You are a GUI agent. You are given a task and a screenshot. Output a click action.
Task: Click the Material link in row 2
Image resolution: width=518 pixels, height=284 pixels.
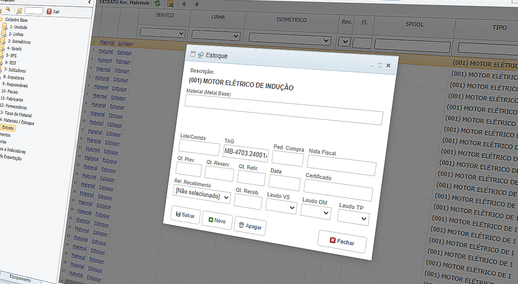(x=106, y=51)
